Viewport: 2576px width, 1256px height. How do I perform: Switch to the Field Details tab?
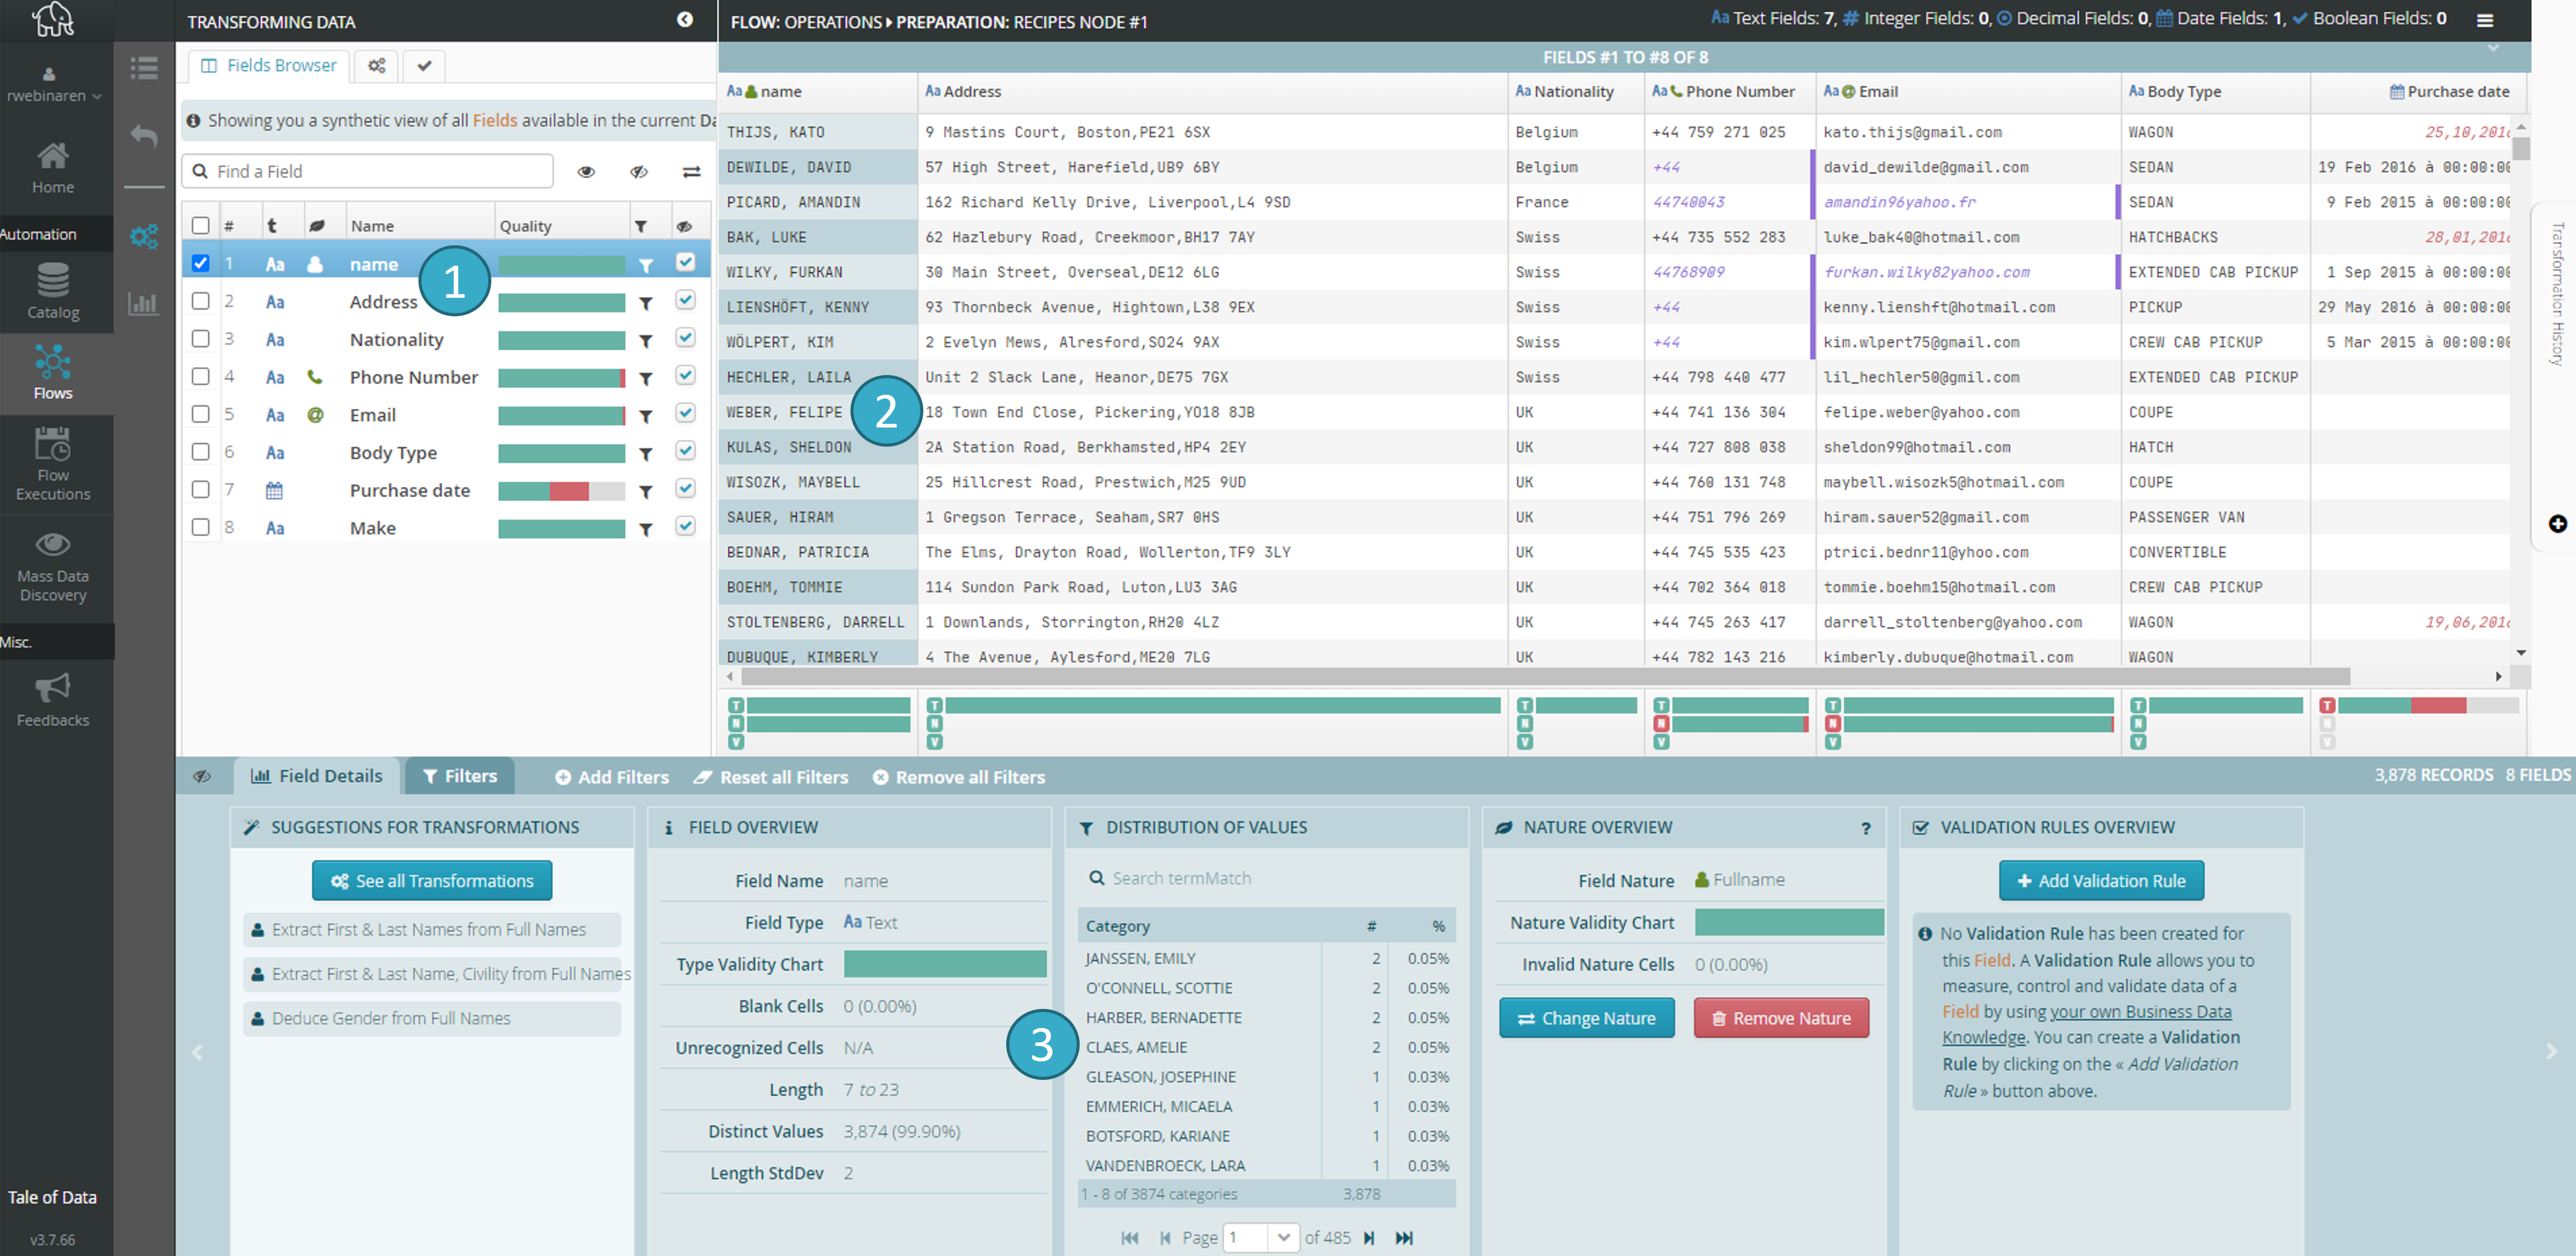click(316, 777)
